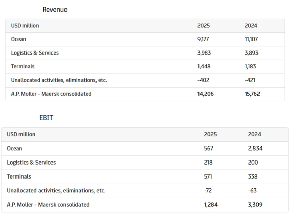
Task: Click consolidated 2024 EBIT total 3,309
Action: coord(255,205)
